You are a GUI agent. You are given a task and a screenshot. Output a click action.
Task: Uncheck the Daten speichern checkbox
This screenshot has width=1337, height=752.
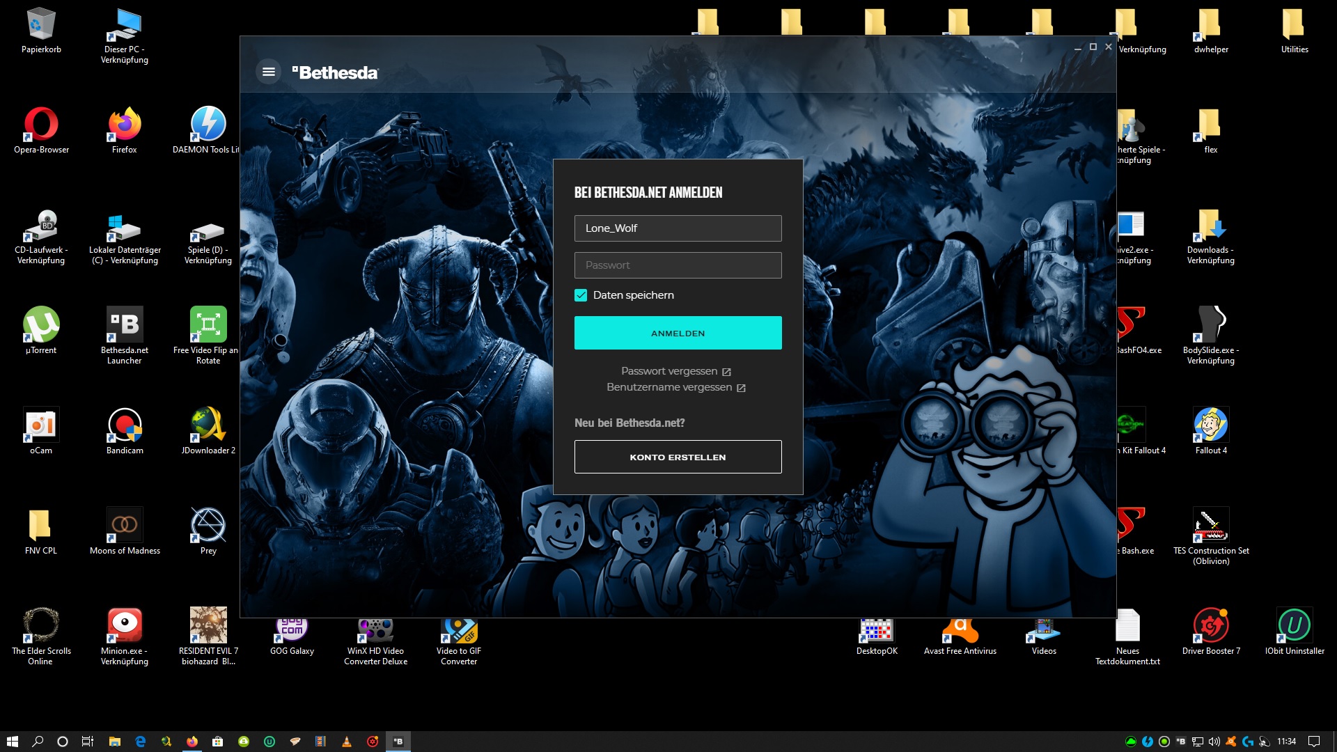pos(581,295)
